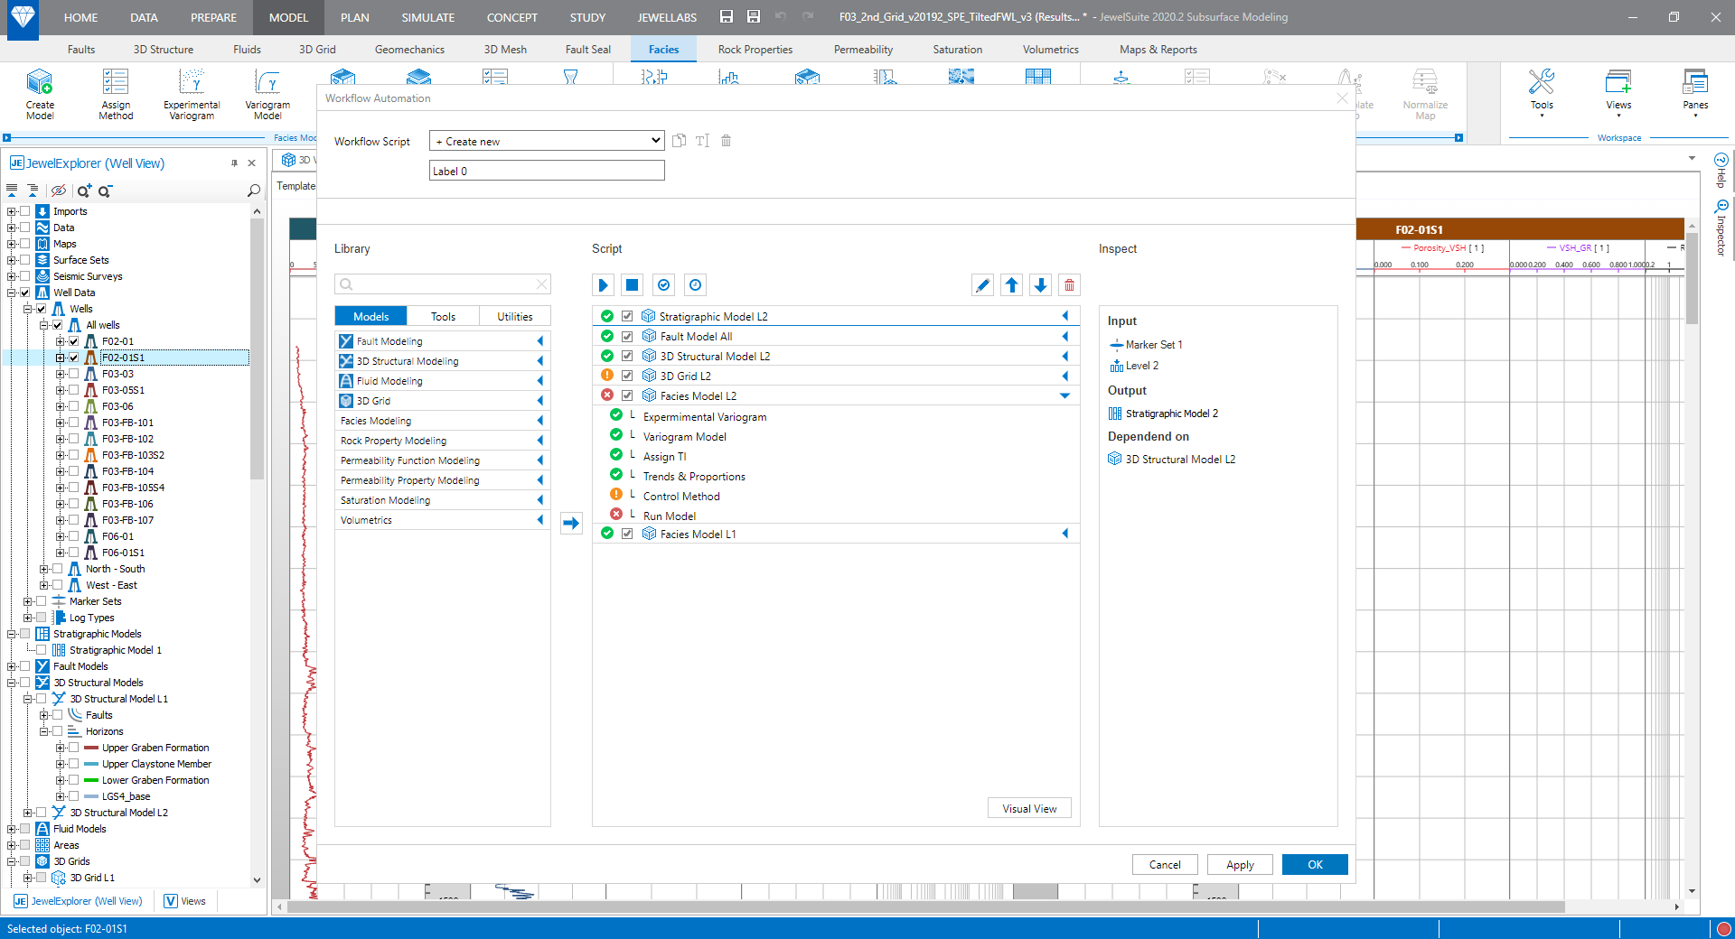Expand the 3D Structural Model L2 tree node
The image size is (1735, 939).
tap(27, 813)
